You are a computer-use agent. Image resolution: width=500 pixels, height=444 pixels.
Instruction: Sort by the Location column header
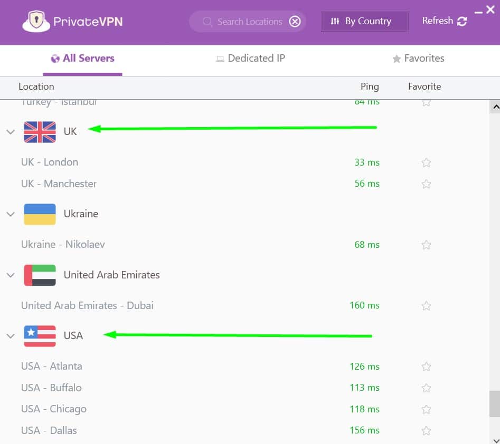(x=36, y=86)
